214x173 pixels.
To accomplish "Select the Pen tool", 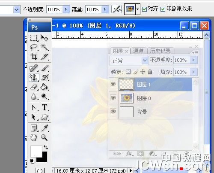I will click(34, 107).
